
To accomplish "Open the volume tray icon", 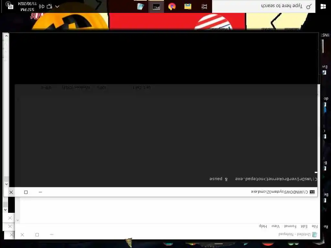I will pos(42,6).
